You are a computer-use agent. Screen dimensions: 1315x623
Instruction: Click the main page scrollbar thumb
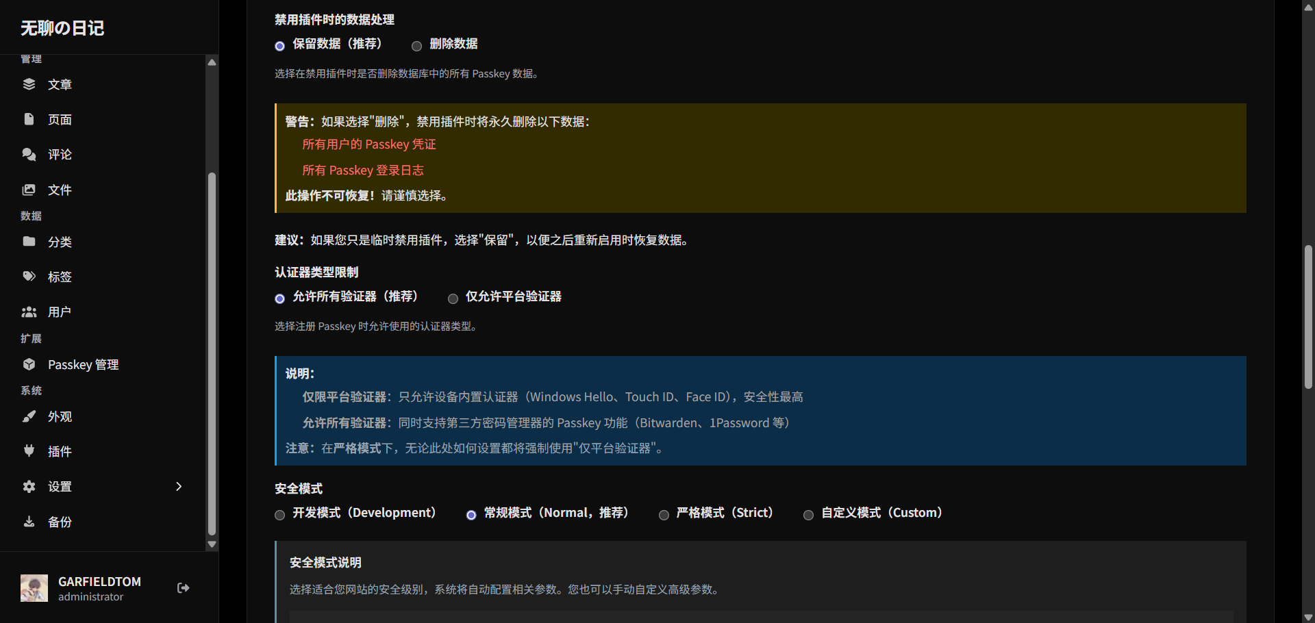pos(1308,317)
